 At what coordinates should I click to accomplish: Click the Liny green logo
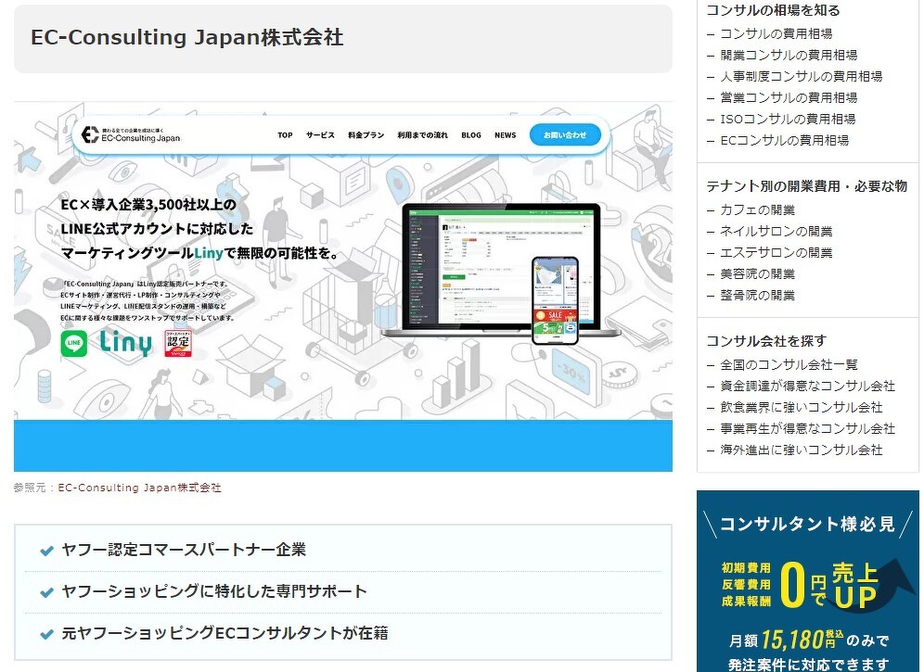click(124, 343)
